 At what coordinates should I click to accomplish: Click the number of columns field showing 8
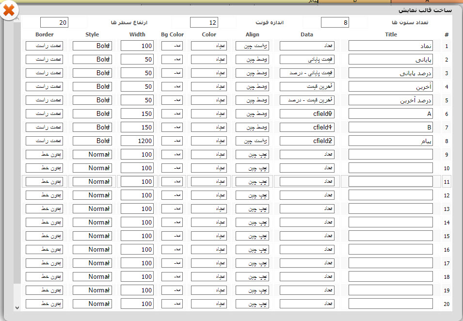[x=335, y=22]
